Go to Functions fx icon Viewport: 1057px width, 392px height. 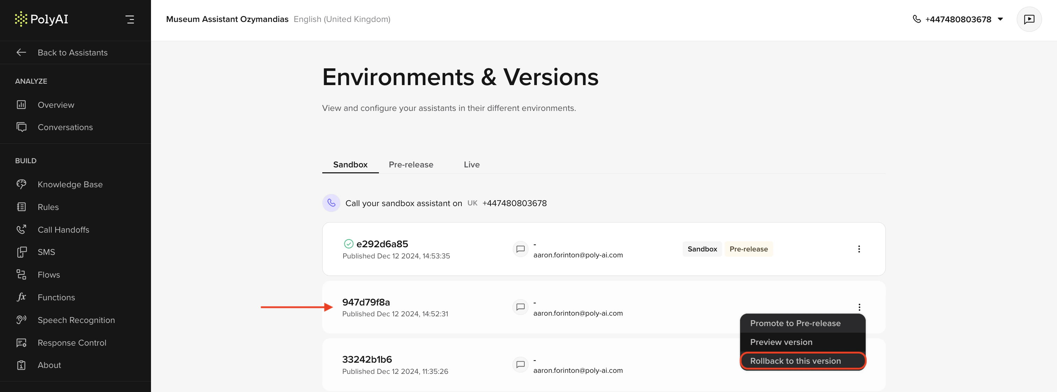tap(21, 297)
